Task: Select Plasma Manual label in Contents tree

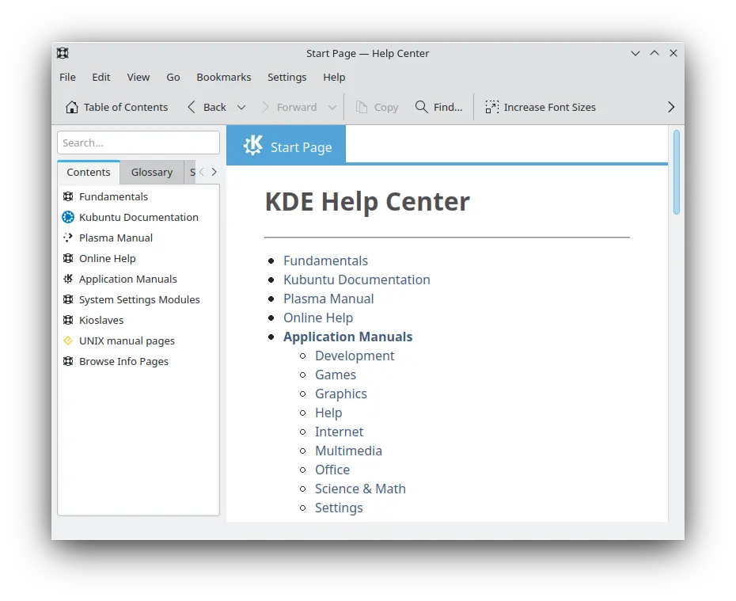Action: point(116,238)
